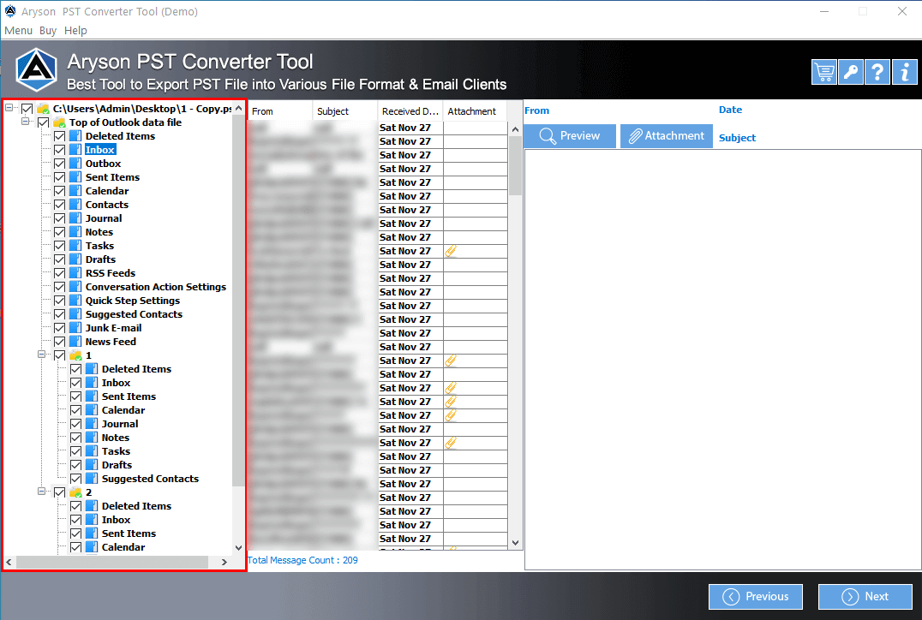
Task: Open the info about icon
Action: click(904, 72)
